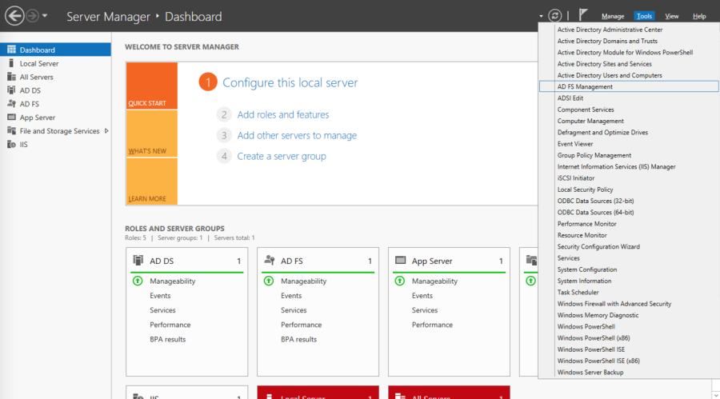The width and height of the screenshot is (720, 399).
Task: Open the navigation history dropdown arrow
Action: (45, 16)
